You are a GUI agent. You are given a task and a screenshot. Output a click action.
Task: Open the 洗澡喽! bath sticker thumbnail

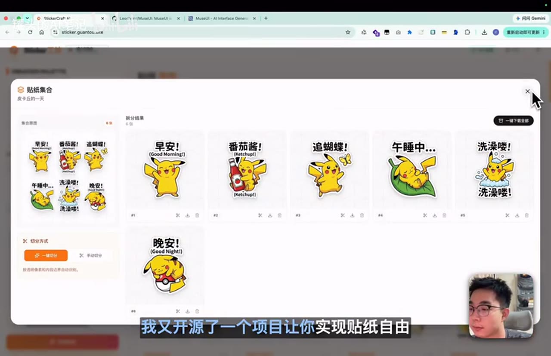pyautogui.click(x=495, y=170)
